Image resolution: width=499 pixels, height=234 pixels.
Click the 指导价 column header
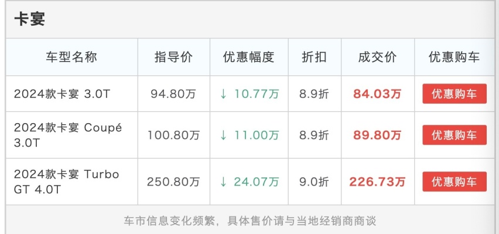click(x=174, y=57)
